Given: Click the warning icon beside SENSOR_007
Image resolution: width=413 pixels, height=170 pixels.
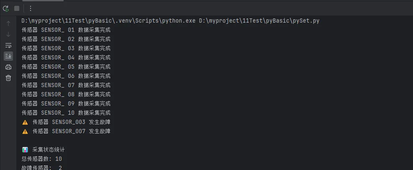Looking at the screenshot, I should [x=25, y=131].
